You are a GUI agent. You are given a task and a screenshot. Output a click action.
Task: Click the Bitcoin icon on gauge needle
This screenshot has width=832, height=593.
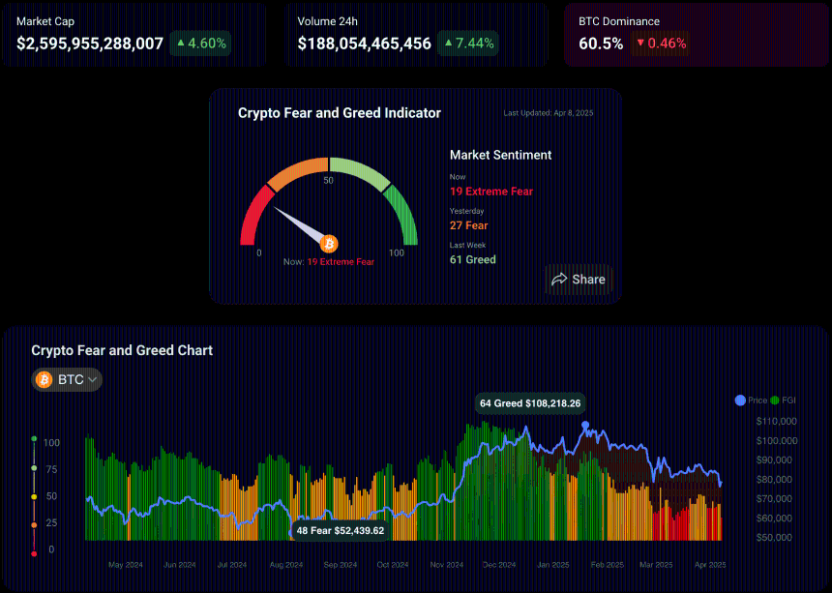[x=329, y=243]
